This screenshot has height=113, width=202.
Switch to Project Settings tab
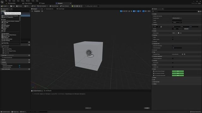[x=27, y=3]
